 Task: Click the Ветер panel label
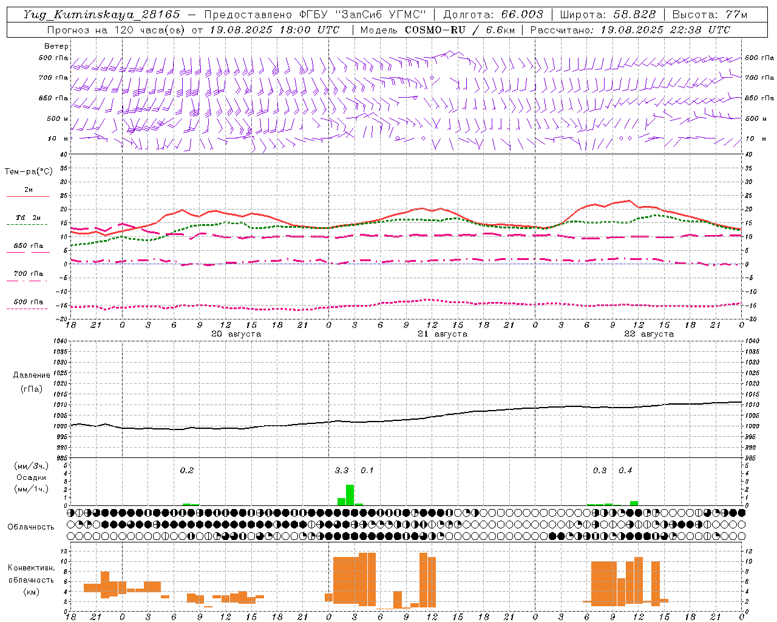[x=56, y=46]
